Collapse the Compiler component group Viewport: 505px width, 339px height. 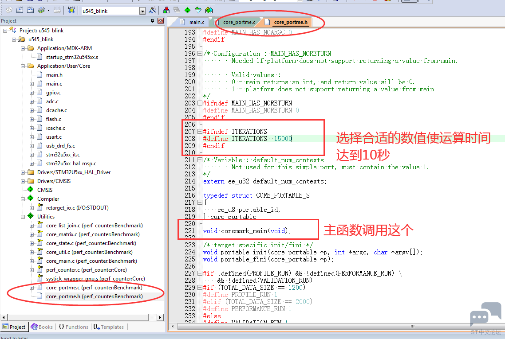(23, 199)
